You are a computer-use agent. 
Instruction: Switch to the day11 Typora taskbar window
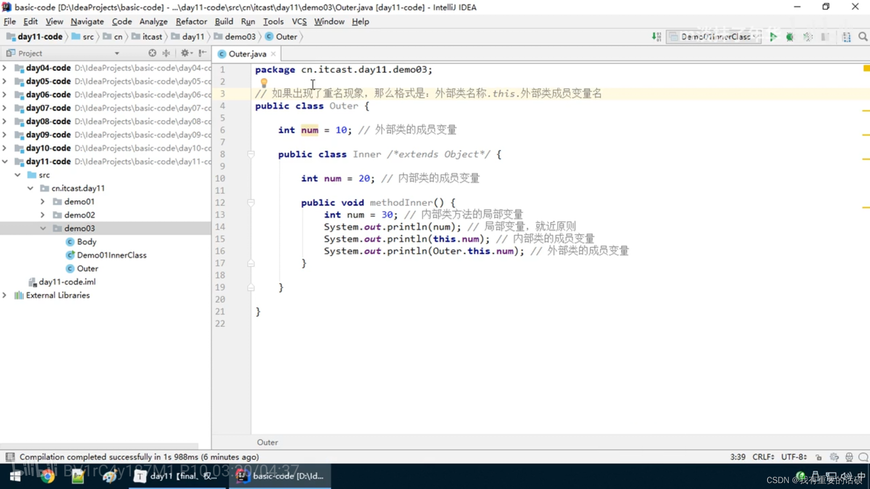pyautogui.click(x=177, y=476)
